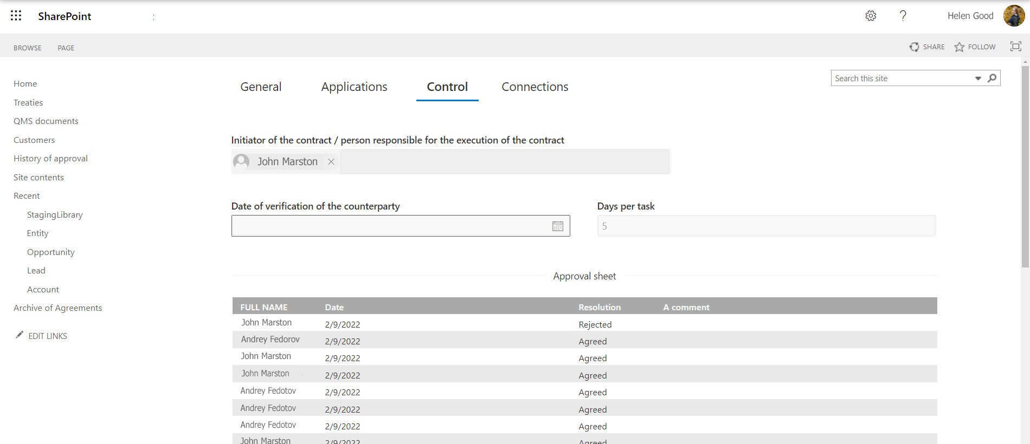Click the Share icon in ribbon
The height and width of the screenshot is (444, 1030).
point(915,47)
